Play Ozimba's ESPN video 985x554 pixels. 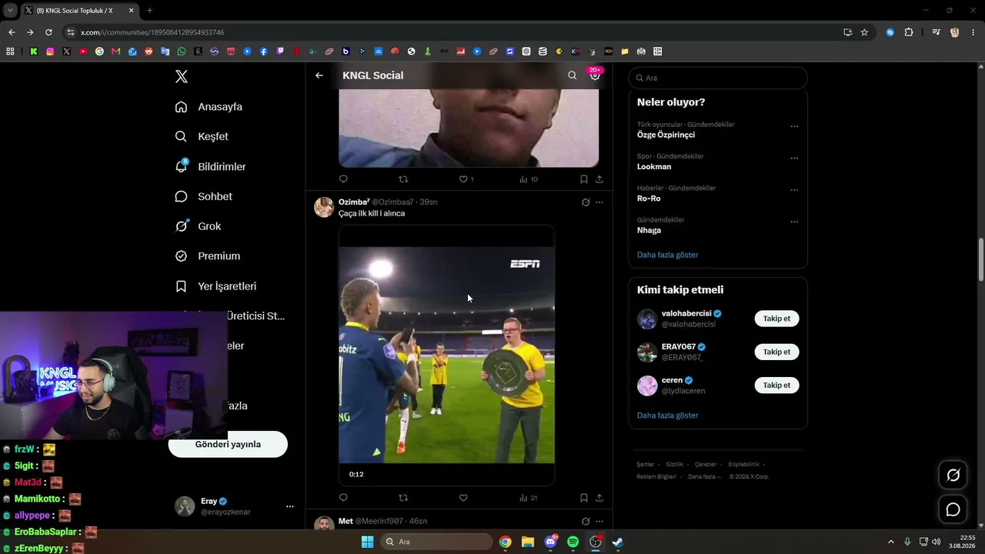446,355
